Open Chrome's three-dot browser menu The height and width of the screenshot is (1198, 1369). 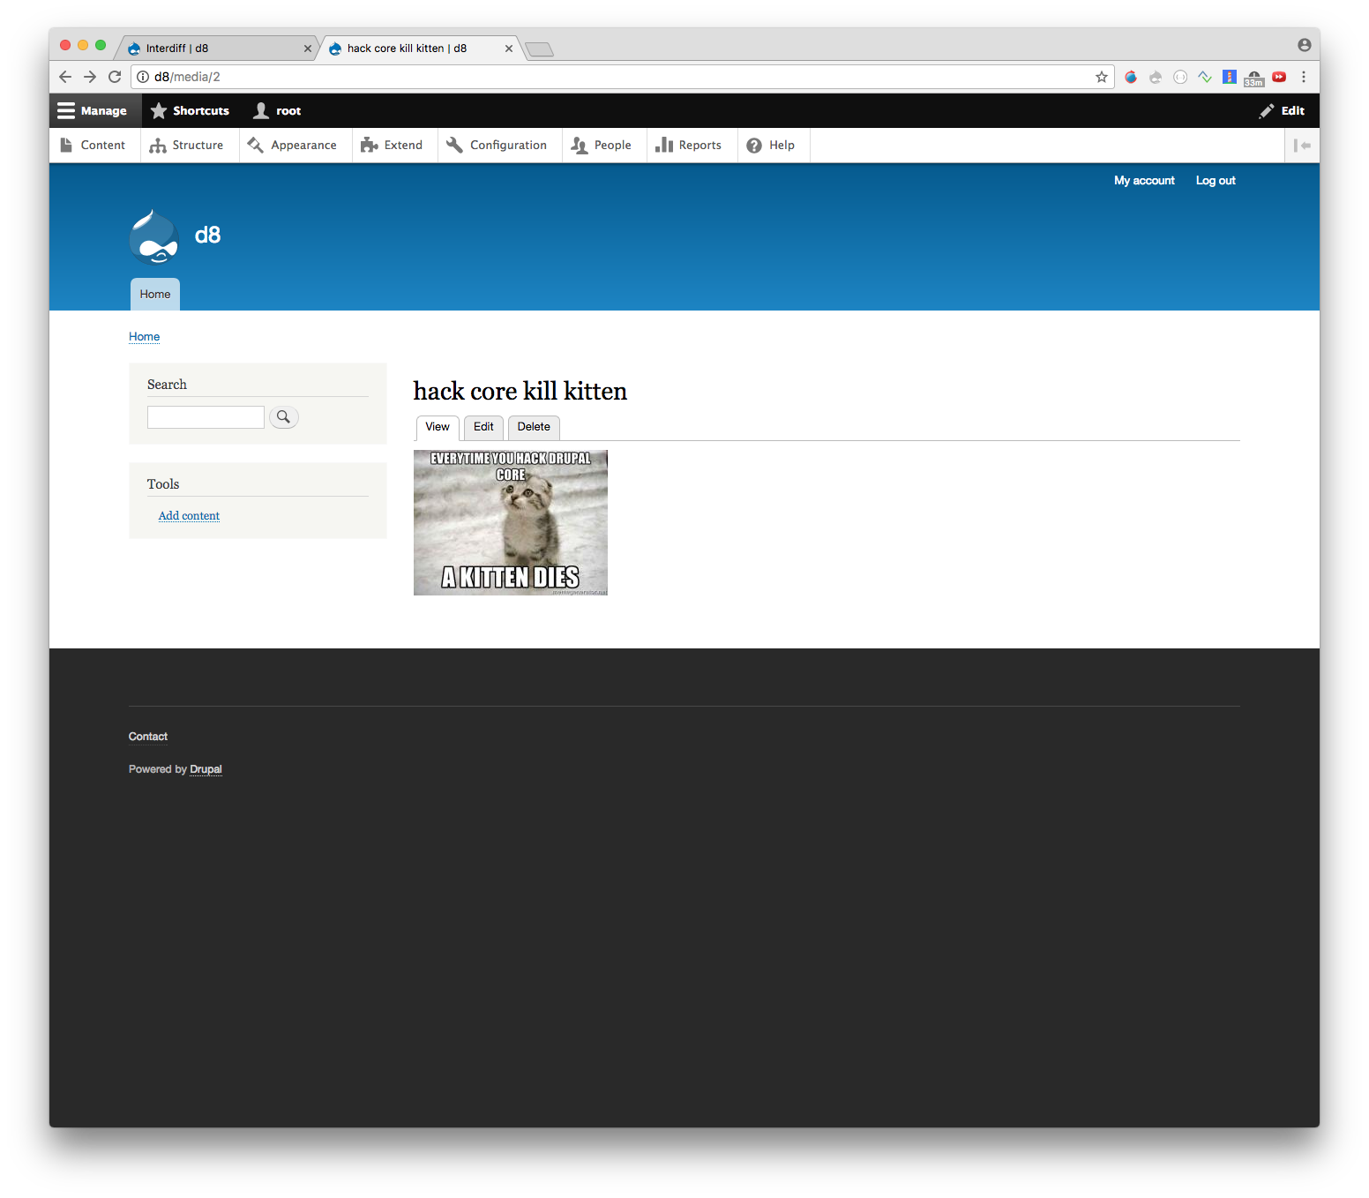(1304, 77)
